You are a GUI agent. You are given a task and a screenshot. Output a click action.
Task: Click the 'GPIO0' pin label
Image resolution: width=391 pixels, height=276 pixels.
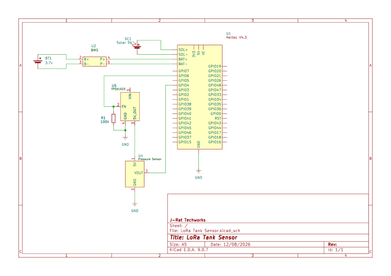pos(216,114)
